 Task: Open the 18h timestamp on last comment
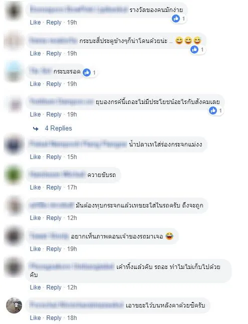pos(72,318)
